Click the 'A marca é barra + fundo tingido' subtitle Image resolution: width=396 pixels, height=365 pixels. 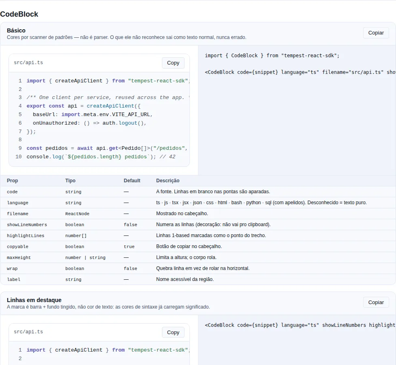click(108, 307)
